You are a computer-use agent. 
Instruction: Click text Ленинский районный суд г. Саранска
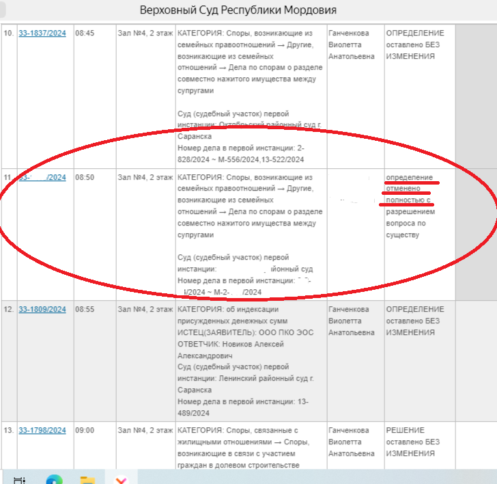click(x=246, y=384)
